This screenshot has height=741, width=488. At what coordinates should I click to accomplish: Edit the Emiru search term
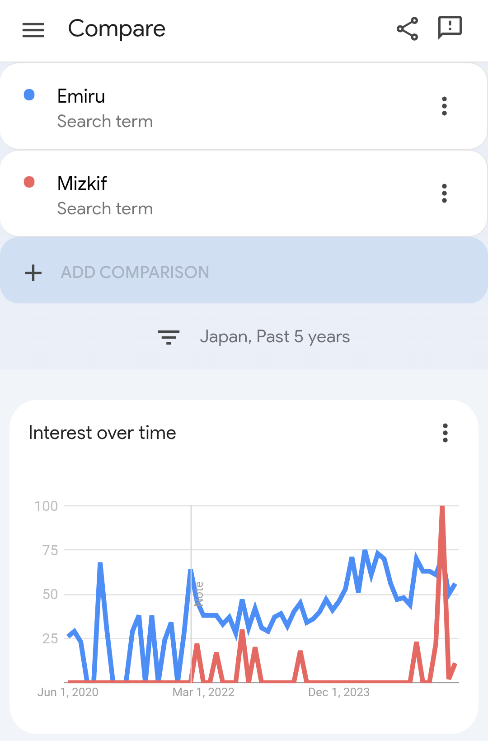click(x=244, y=106)
